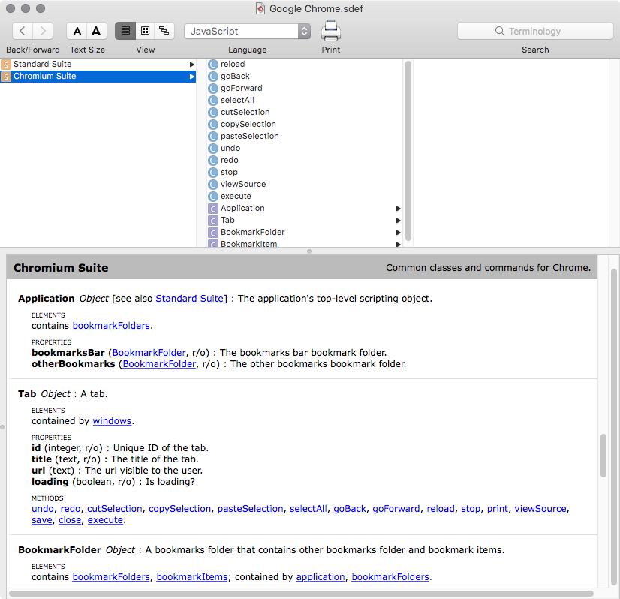Viewport: 620px width, 599px height.
Task: Open undo method link
Action: (x=43, y=509)
